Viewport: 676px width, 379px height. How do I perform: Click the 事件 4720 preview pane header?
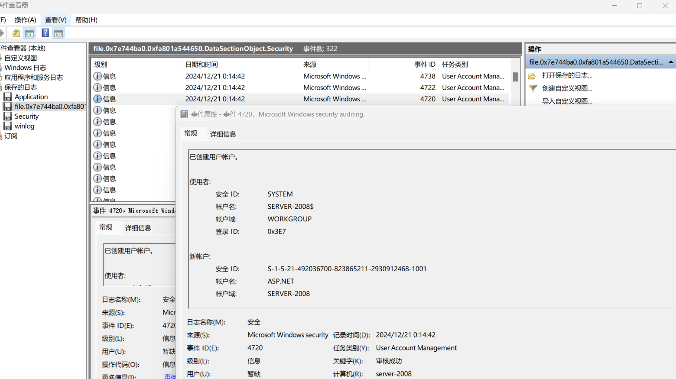tap(133, 211)
